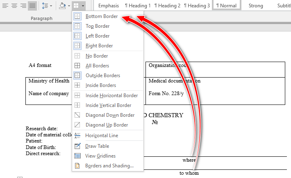Click the Draw Table pencil icon

[x=77, y=146]
